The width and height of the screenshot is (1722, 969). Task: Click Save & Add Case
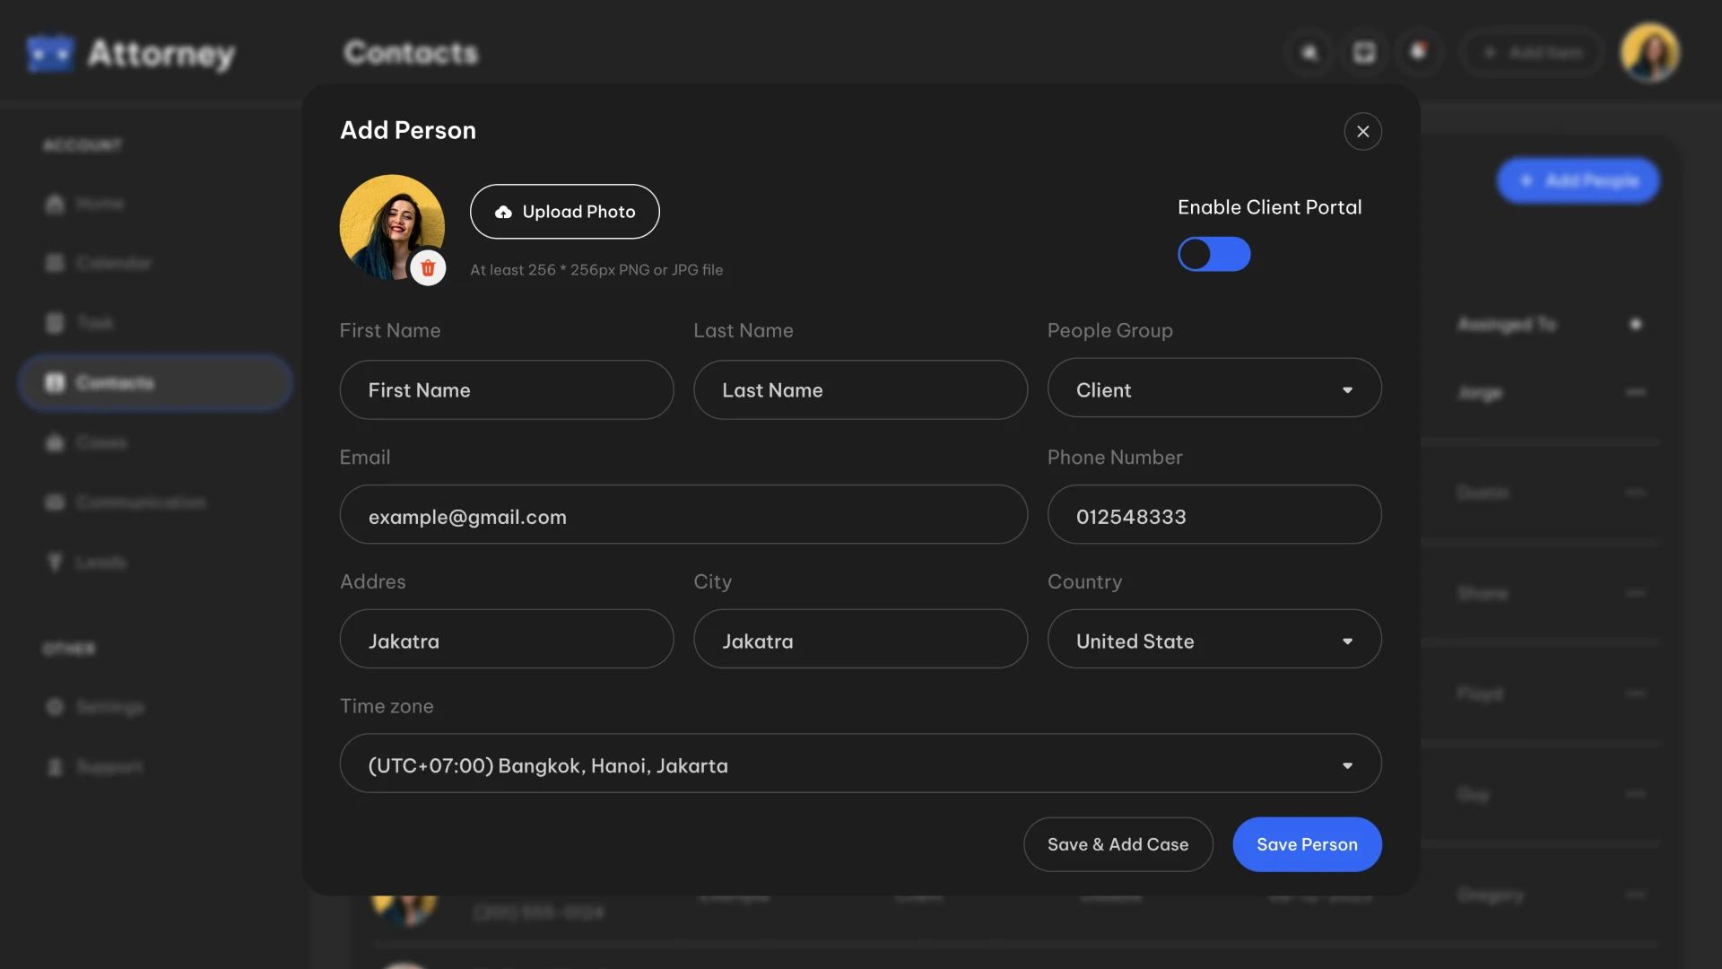click(x=1118, y=844)
